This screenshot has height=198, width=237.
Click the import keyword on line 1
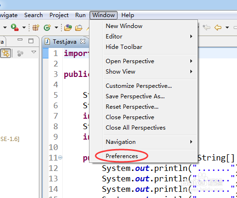[76, 54]
